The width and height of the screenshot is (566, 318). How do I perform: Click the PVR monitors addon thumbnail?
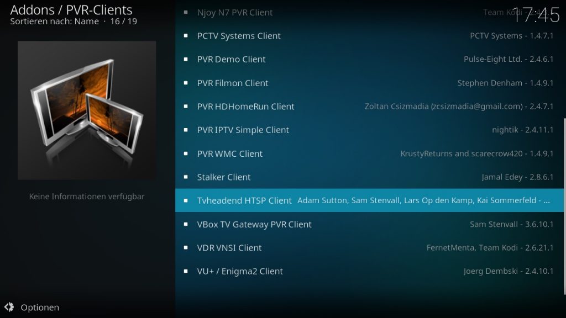87,110
